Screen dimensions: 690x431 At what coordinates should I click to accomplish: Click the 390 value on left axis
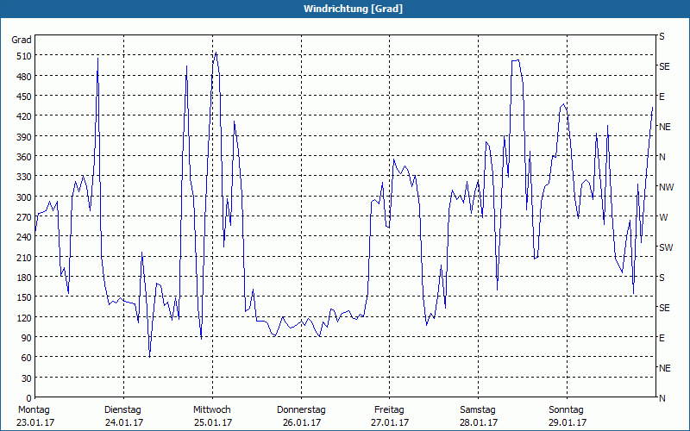pos(24,137)
